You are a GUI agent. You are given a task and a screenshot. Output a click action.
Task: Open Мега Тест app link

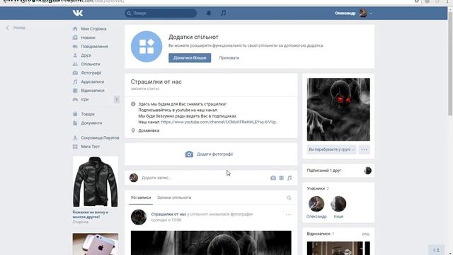tap(90, 147)
